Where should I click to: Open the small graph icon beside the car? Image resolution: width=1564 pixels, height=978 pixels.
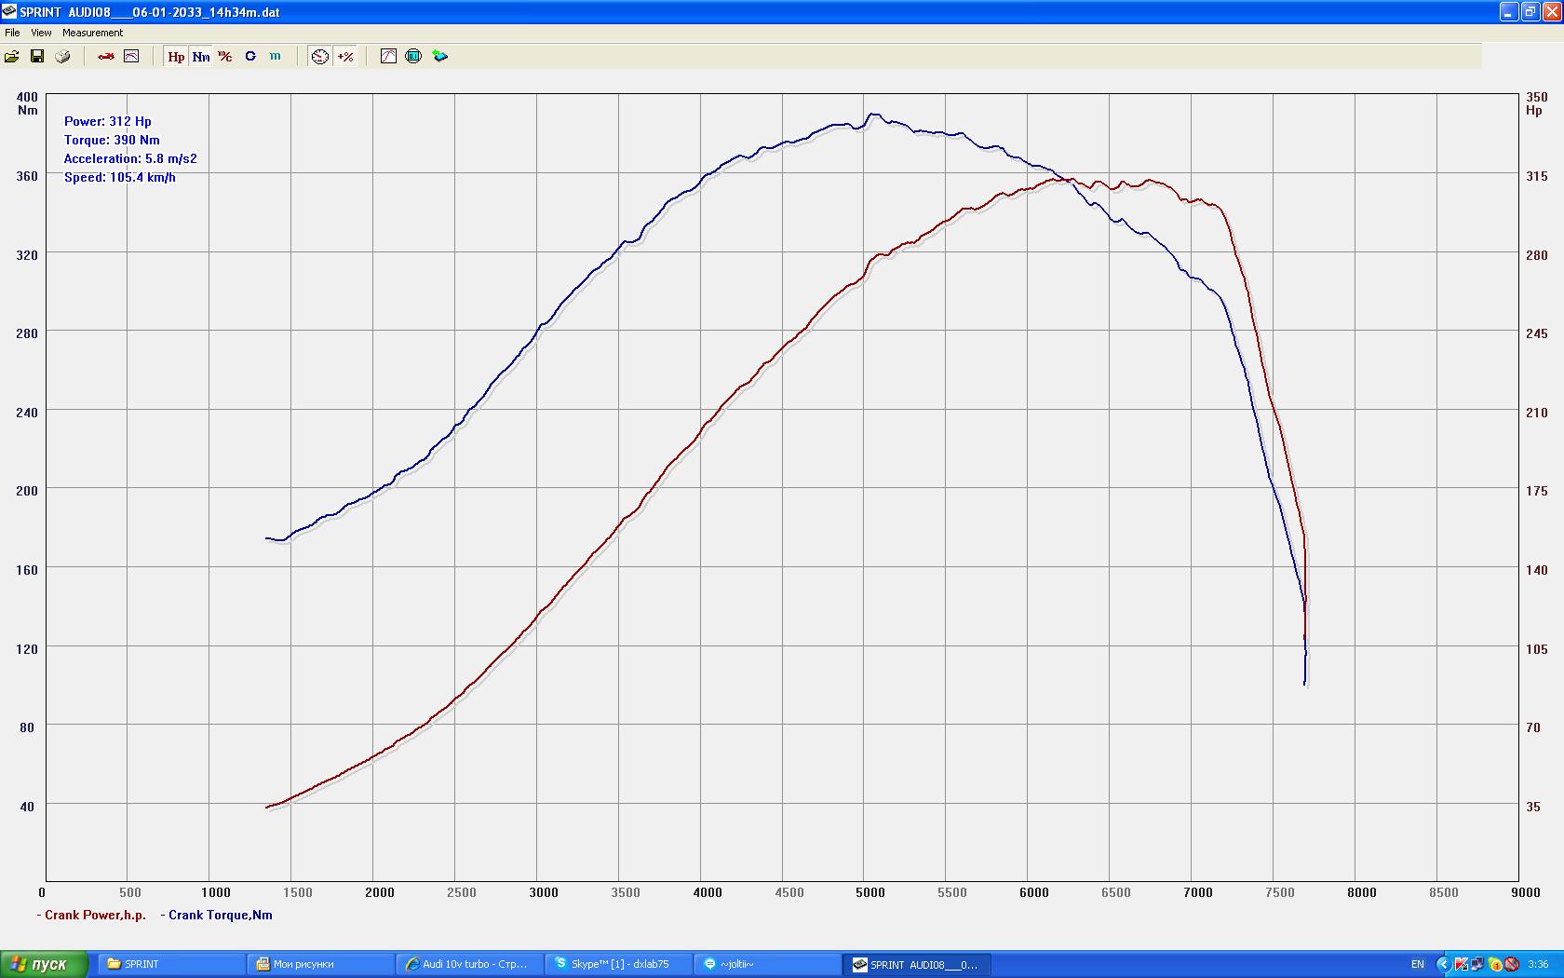(131, 57)
